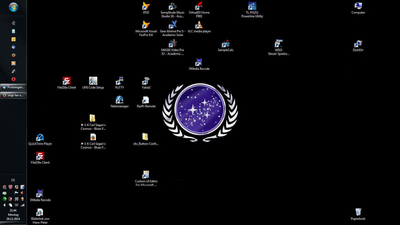Select the UFB Code Setup icon
This screenshot has width=400, height=225.
pyautogui.click(x=93, y=83)
